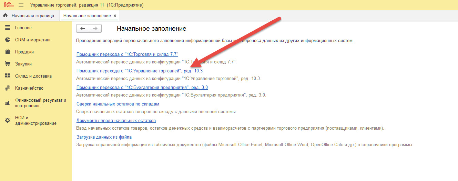Click the description Сверка начальных остатков товаров по складу

tap(156, 112)
